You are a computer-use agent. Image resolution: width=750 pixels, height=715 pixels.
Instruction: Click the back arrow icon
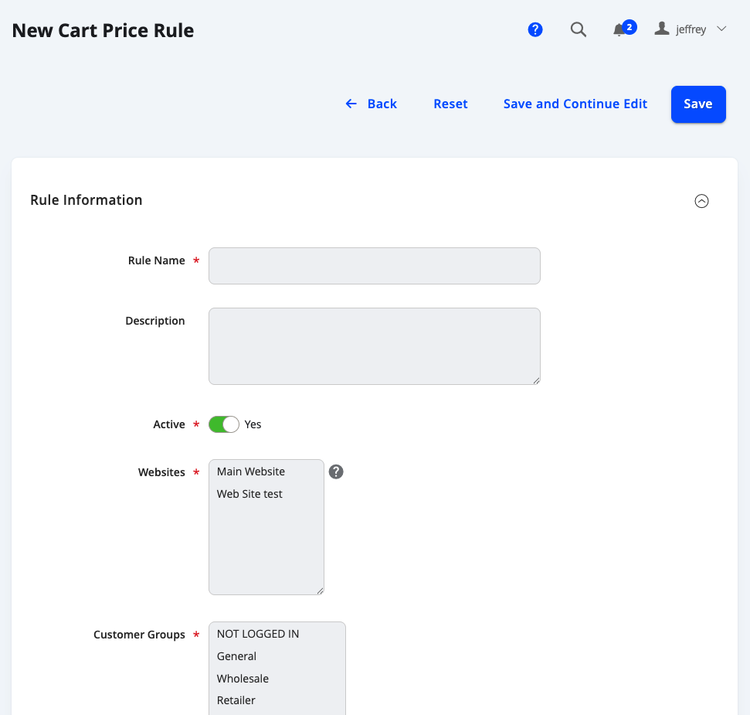point(351,104)
